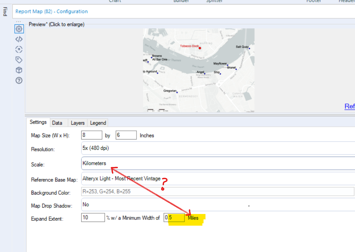The width and height of the screenshot is (355, 252).
Task: Edit the map height field
Action: point(126,135)
